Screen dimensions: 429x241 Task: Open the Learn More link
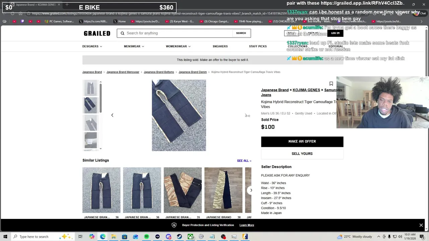click(247, 225)
